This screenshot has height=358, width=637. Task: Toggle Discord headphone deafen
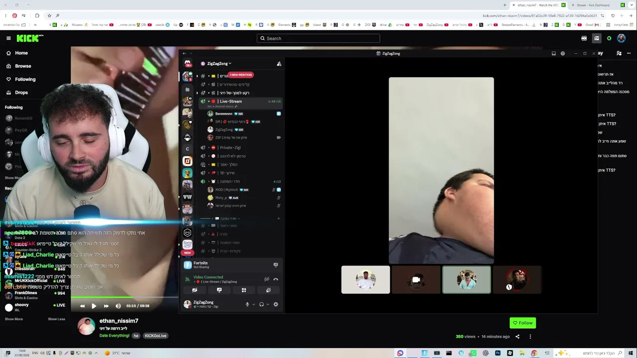(x=261, y=304)
